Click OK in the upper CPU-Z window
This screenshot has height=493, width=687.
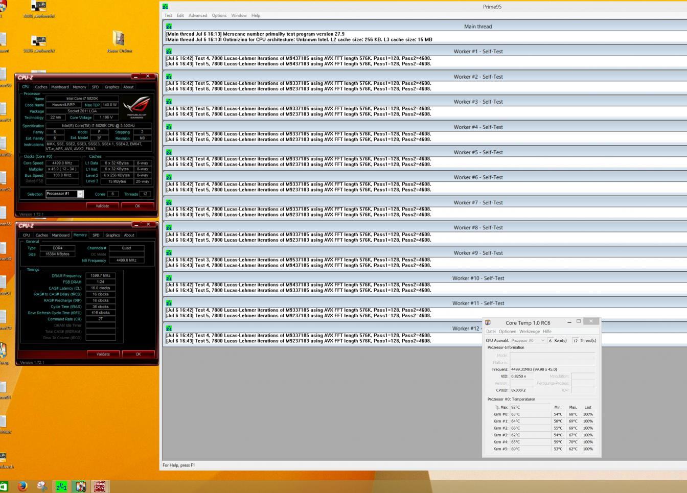coord(138,206)
